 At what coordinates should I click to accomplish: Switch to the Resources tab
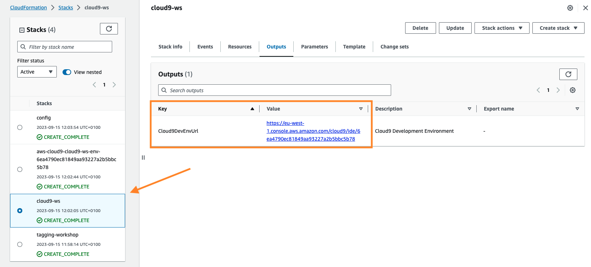(240, 47)
